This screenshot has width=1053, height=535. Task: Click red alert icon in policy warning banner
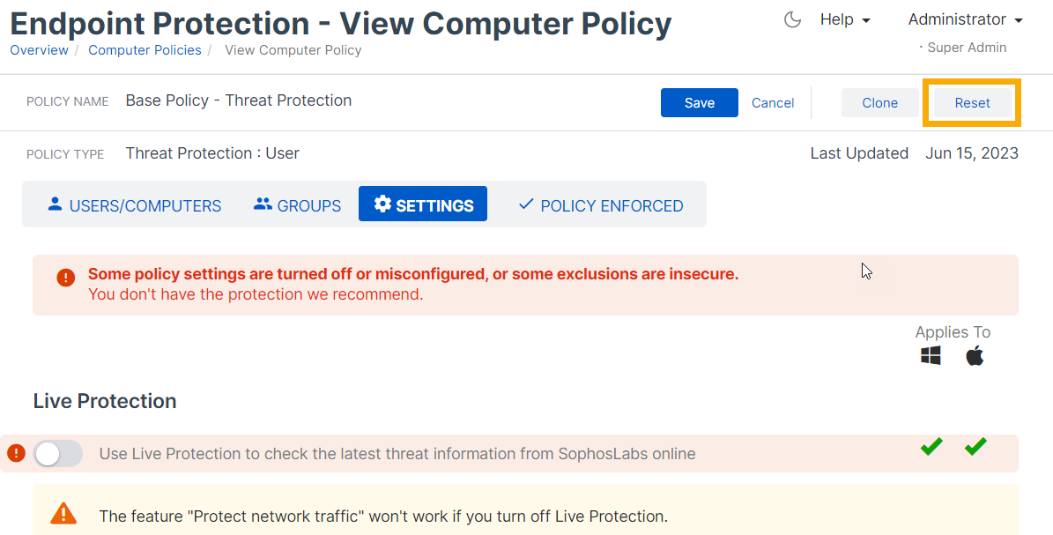[x=66, y=278]
